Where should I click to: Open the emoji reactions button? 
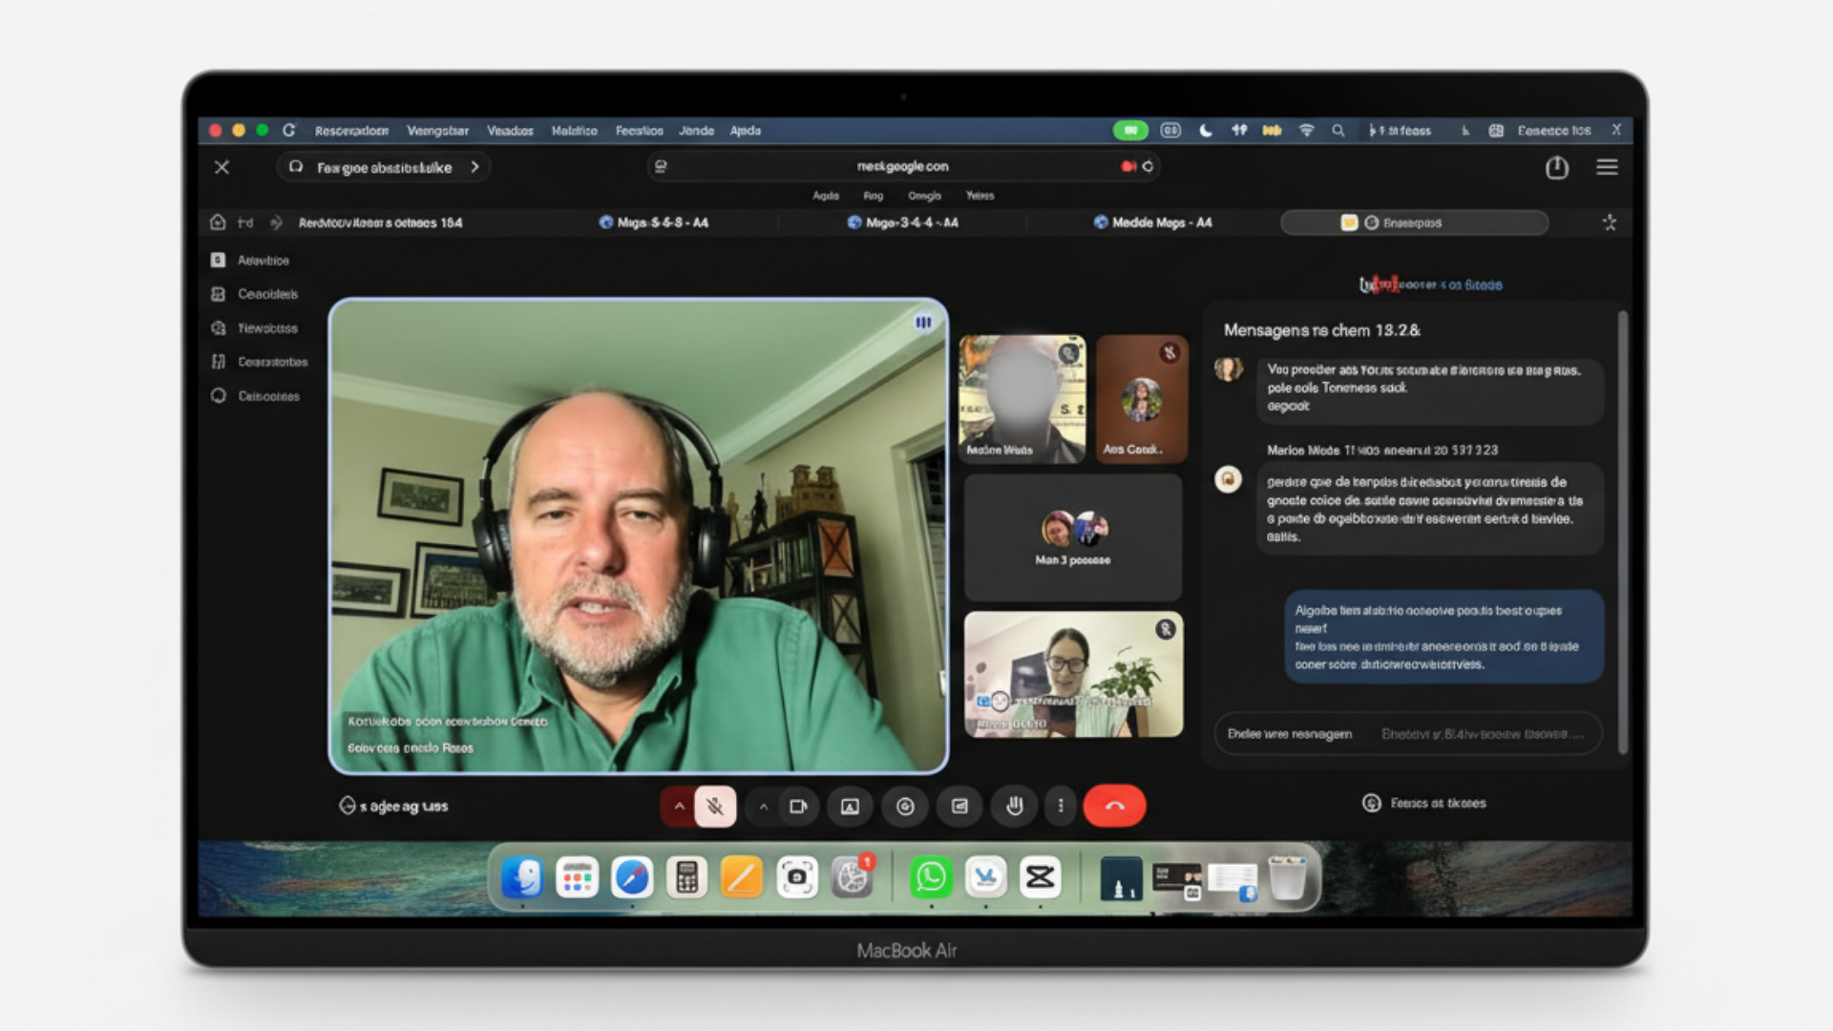click(x=905, y=807)
